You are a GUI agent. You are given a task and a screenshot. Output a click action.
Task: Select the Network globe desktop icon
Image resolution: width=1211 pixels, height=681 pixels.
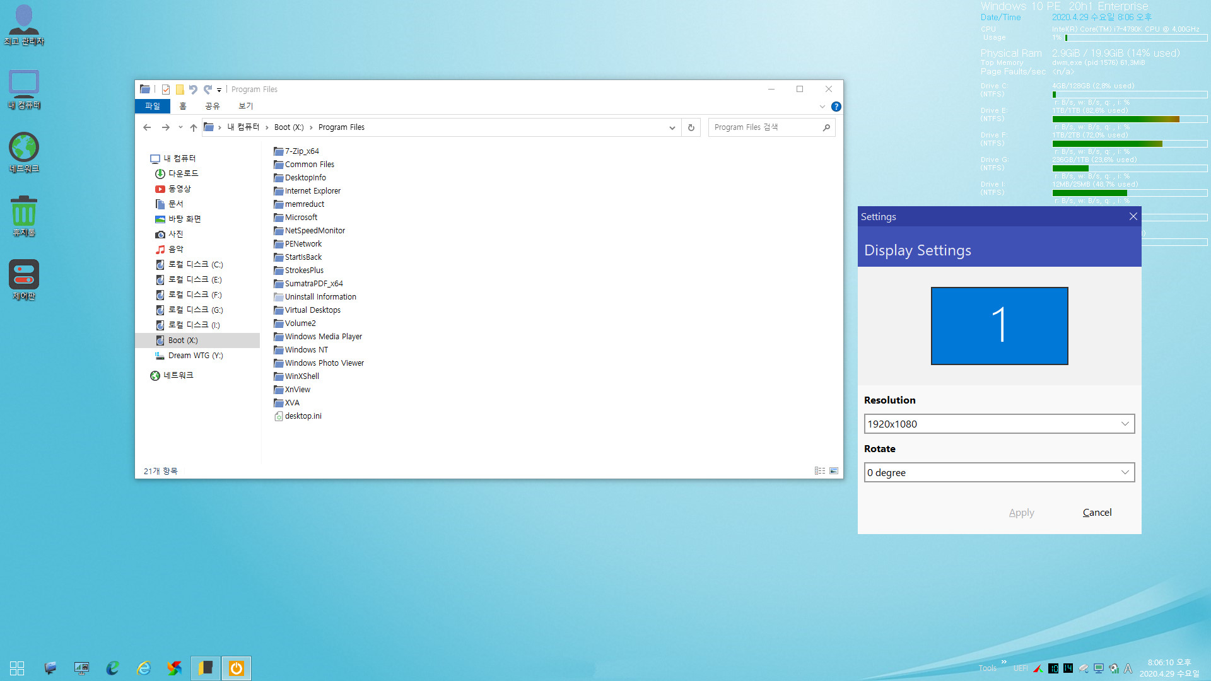[x=24, y=153]
